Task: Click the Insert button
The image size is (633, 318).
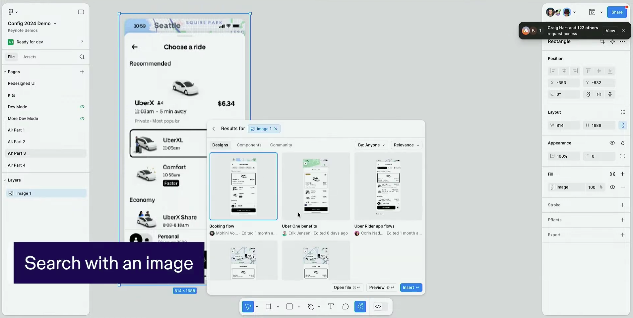Action: 411,288
